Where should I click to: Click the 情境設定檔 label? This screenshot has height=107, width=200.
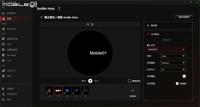(x=12, y=39)
